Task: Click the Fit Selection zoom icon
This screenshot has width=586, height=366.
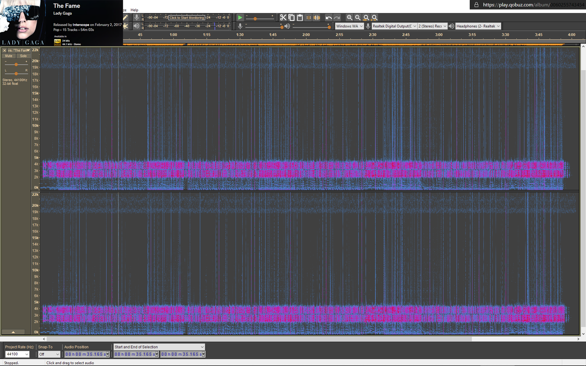Action: coord(366,17)
